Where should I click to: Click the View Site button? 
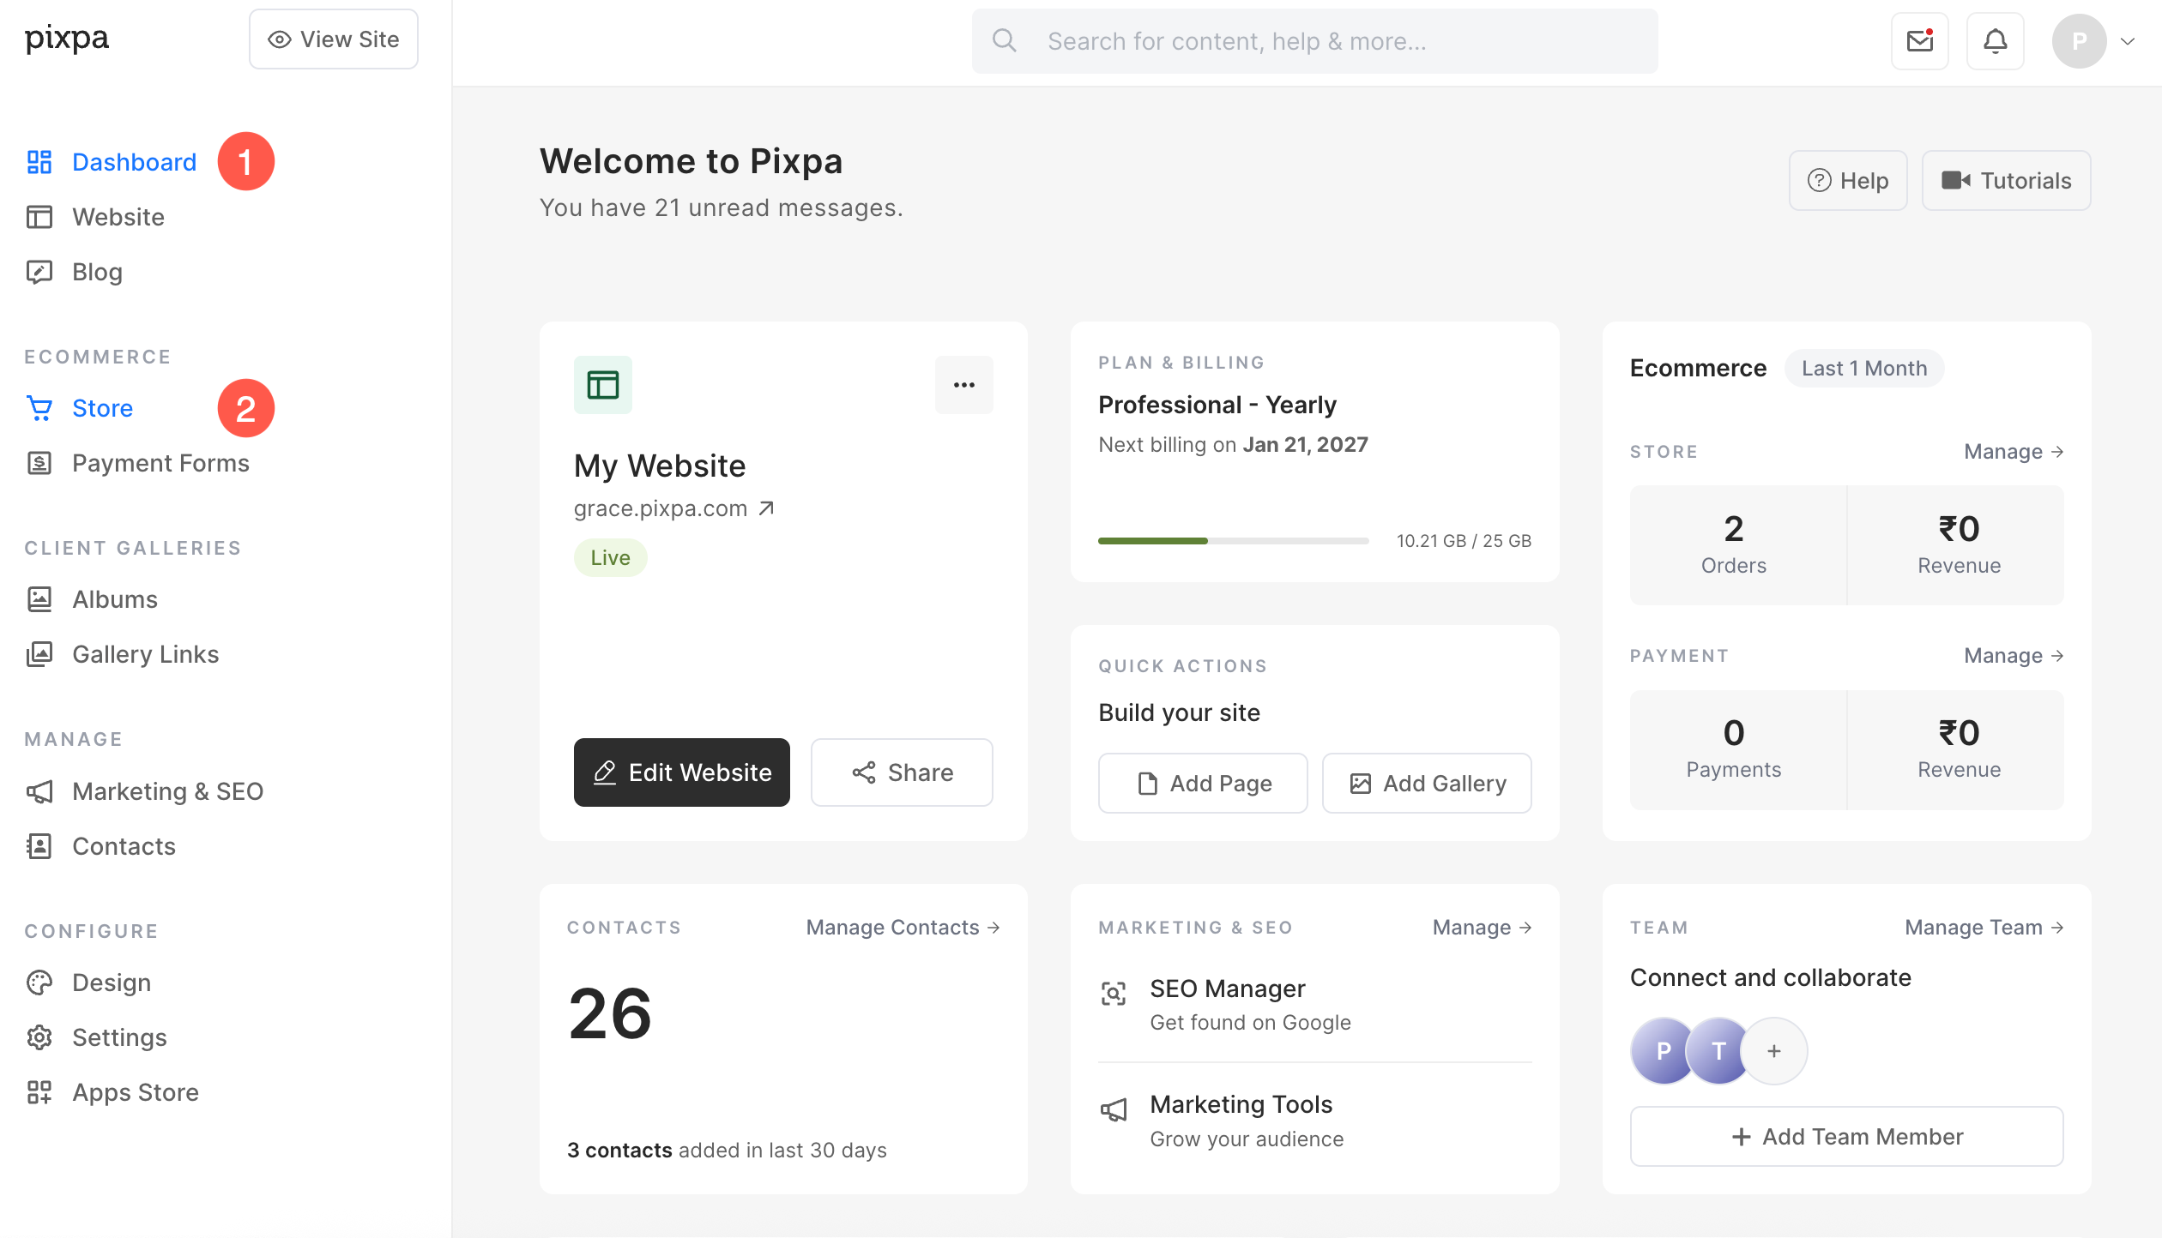click(x=333, y=39)
